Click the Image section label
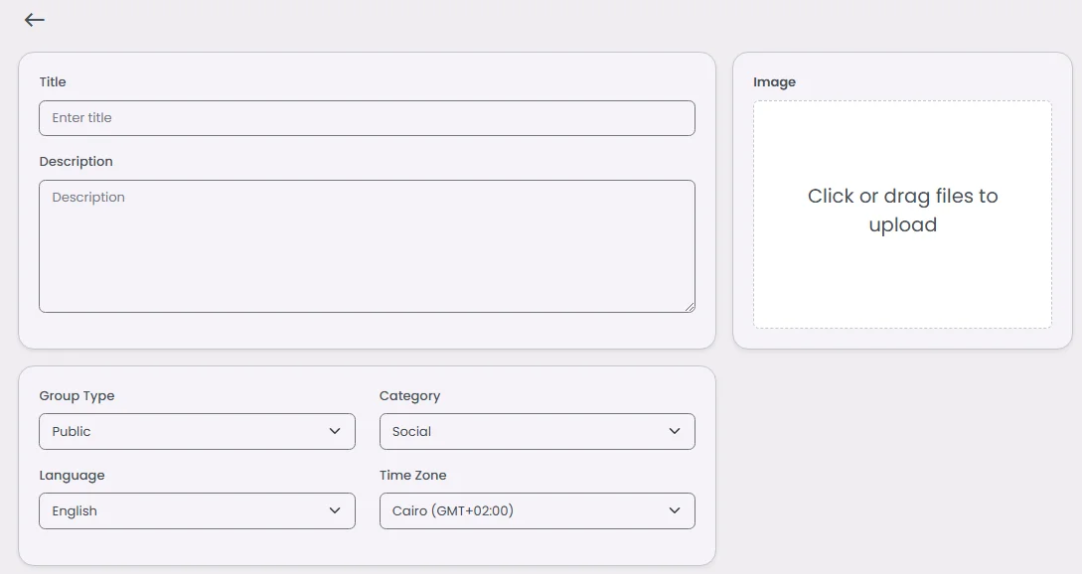1082x574 pixels. (774, 81)
